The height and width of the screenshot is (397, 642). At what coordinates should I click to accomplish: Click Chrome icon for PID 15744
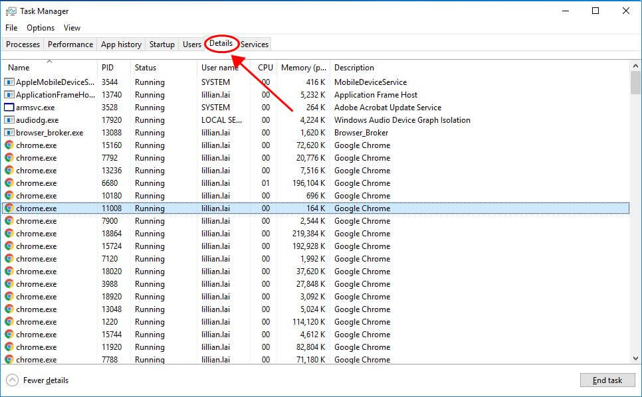[9, 335]
